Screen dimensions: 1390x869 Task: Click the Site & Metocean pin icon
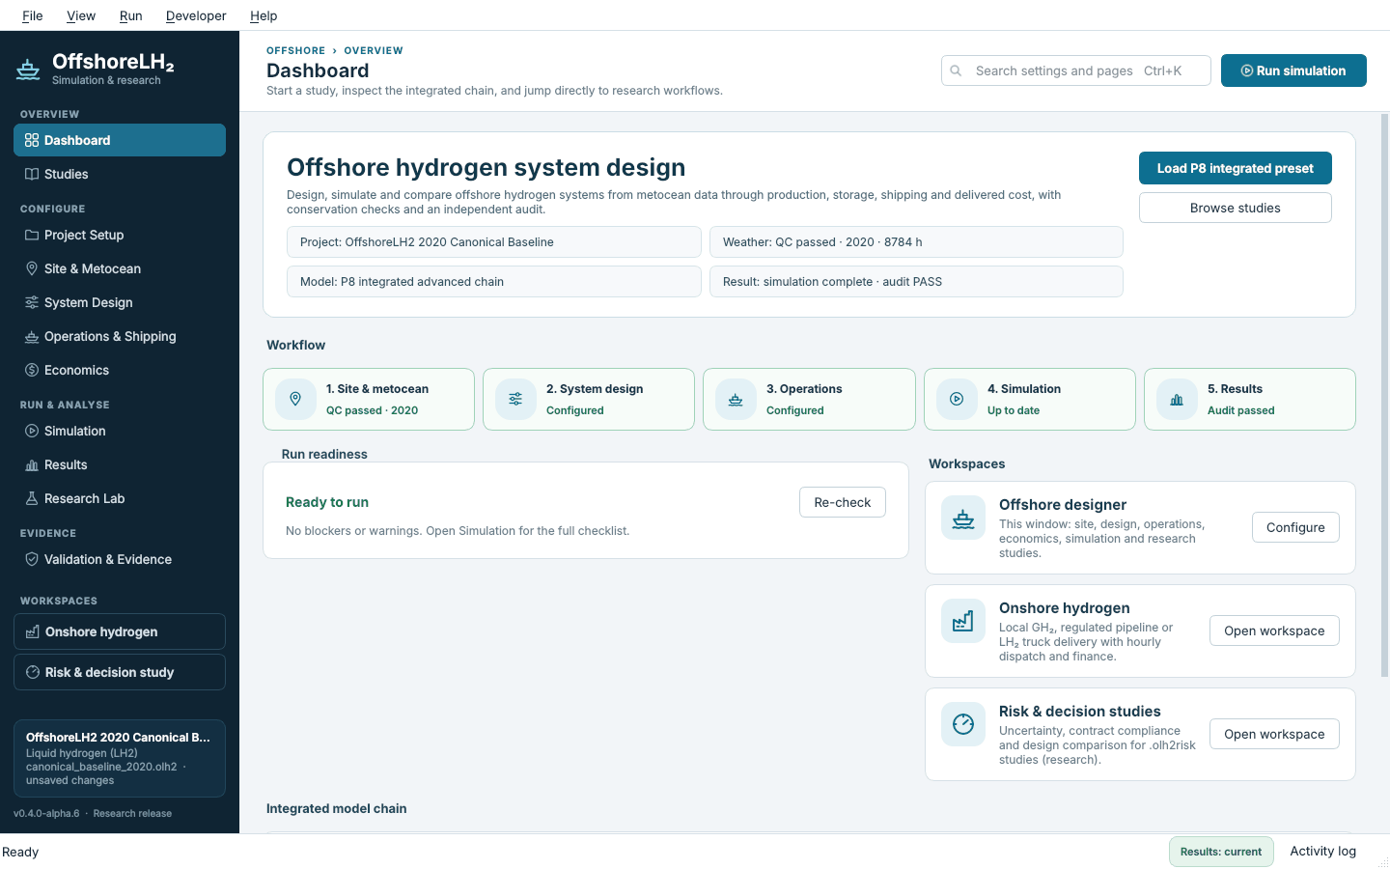pos(32,268)
